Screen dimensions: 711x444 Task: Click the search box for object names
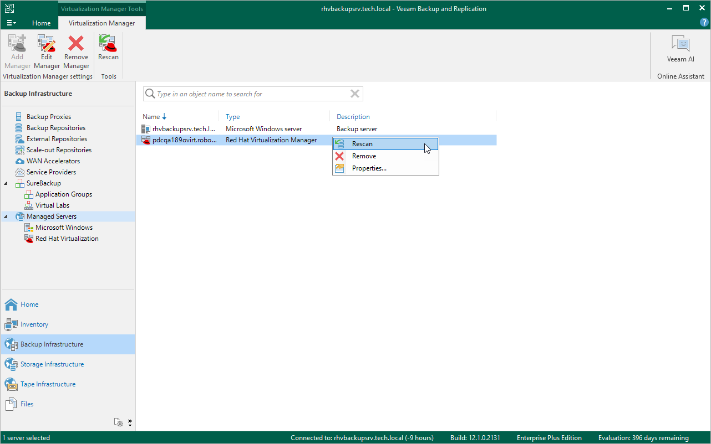click(252, 94)
